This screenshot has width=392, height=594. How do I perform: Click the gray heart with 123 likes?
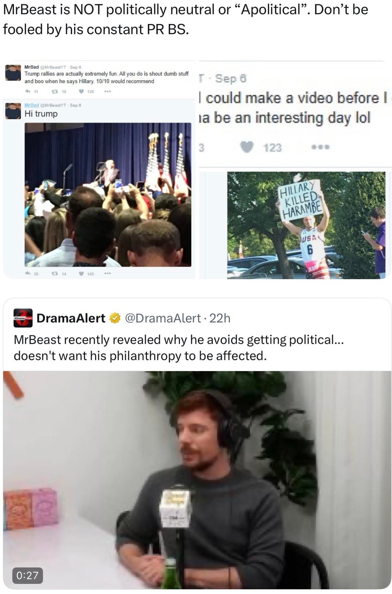(247, 147)
